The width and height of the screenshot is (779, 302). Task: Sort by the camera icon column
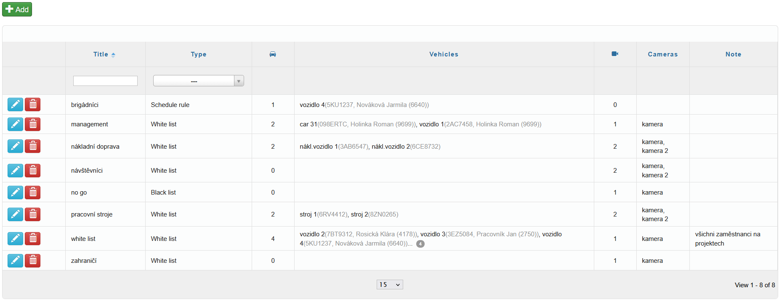click(615, 54)
